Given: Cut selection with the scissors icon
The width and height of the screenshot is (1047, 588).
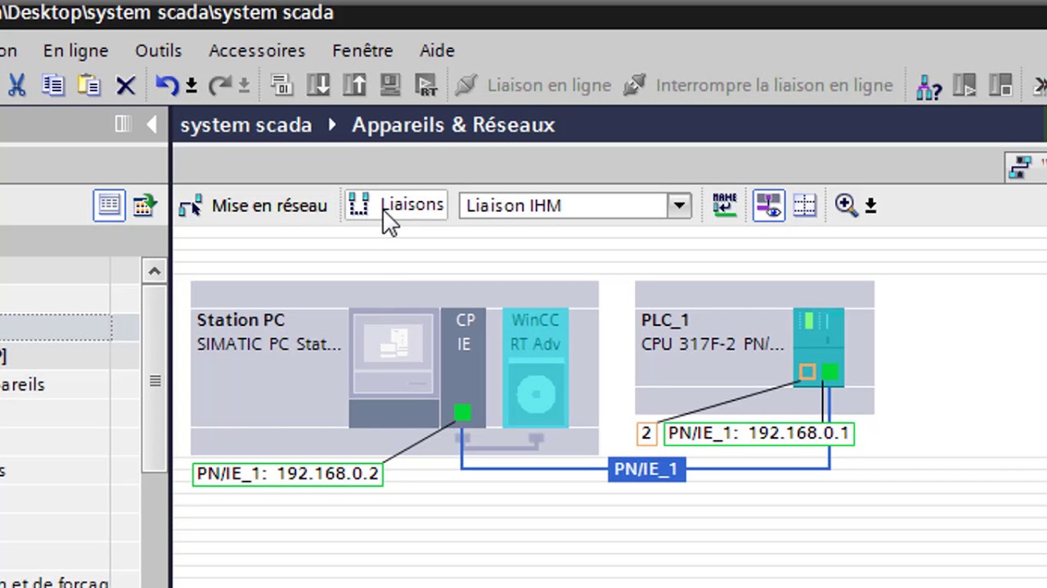Looking at the screenshot, I should (x=16, y=85).
